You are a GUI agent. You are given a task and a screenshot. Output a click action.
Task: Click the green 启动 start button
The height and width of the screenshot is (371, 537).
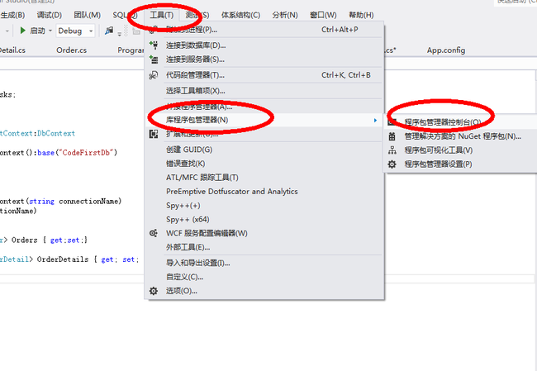pyautogui.click(x=32, y=31)
